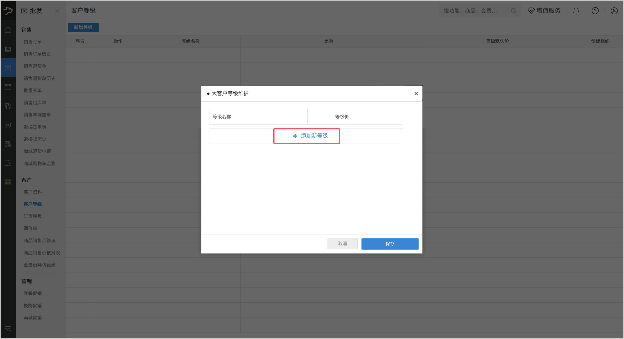Click the sliders settings icon in sidebar
Image resolution: width=624 pixels, height=339 pixels.
coord(8,163)
